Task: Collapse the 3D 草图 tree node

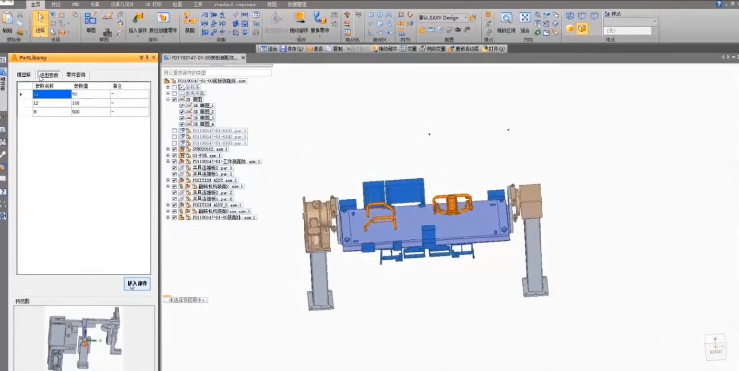Action: point(168,99)
